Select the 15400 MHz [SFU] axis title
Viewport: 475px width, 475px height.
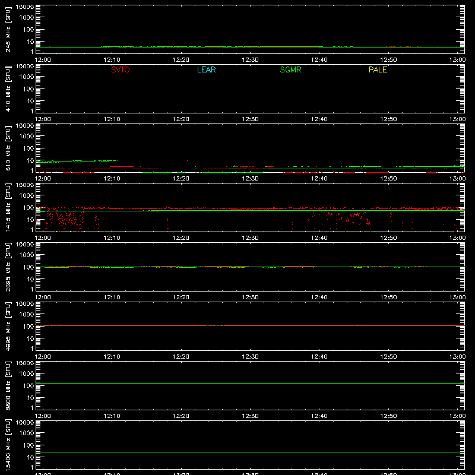click(8, 445)
